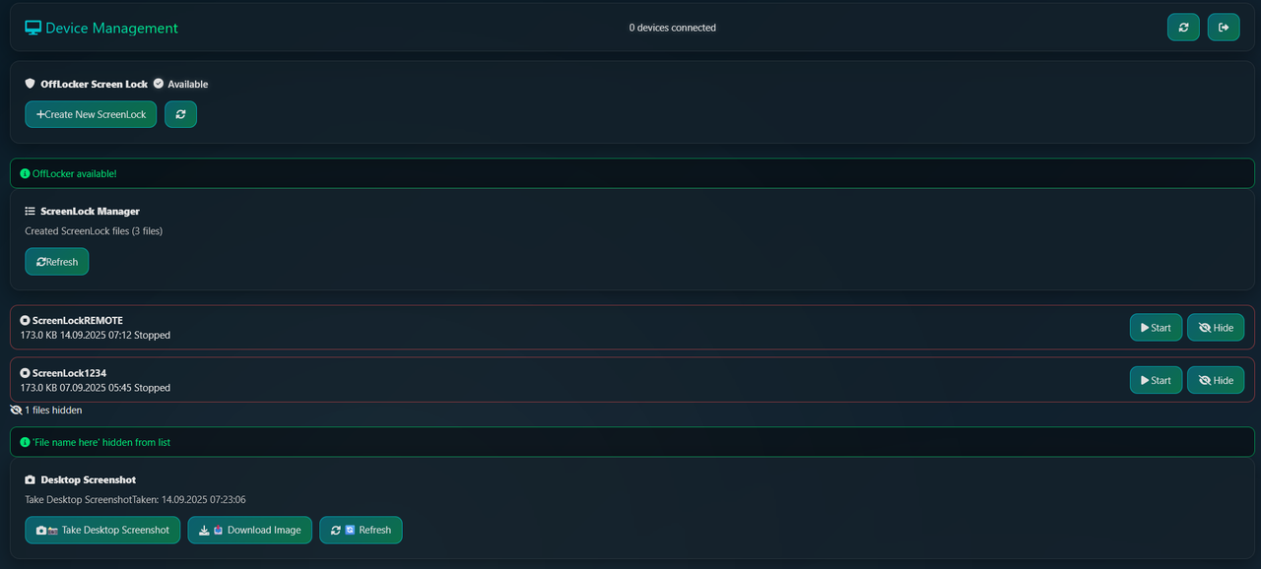1261x569 pixels.
Task: Click the '1 files hidden' label
Action: tap(53, 410)
